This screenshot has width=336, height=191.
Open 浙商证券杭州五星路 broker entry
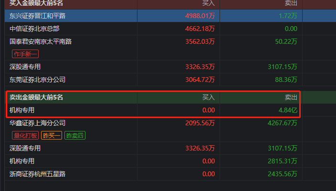37,174
